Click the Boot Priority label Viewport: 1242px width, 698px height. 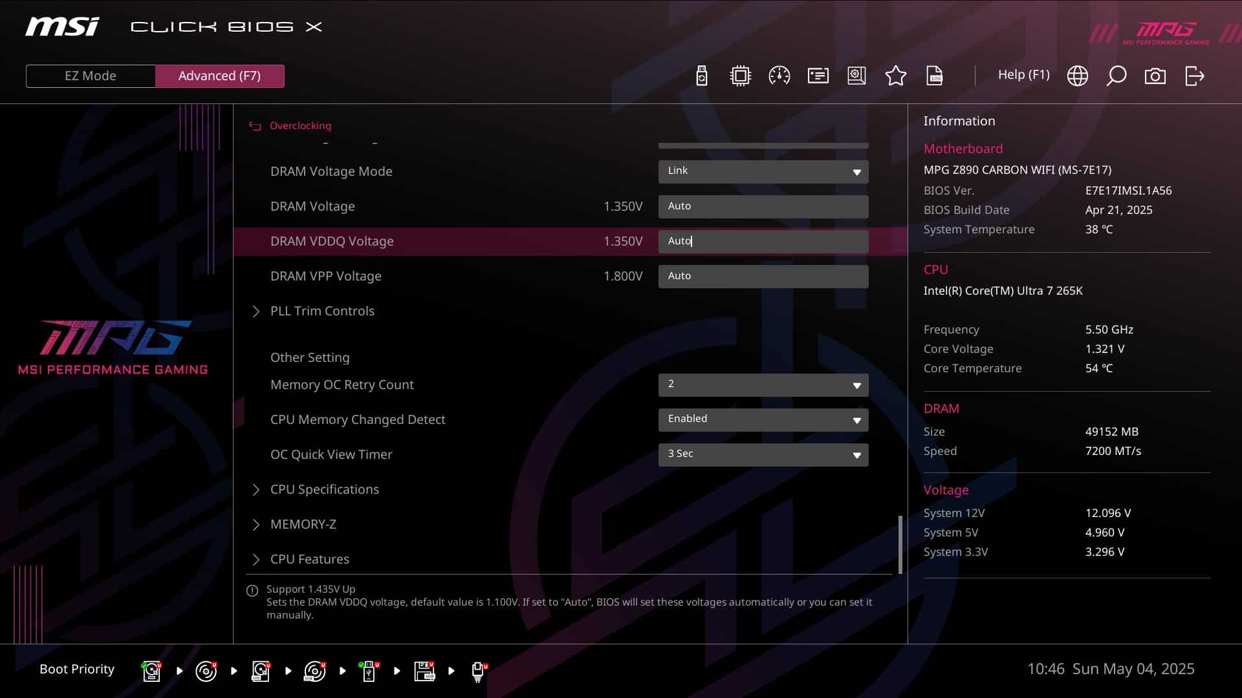(x=77, y=669)
